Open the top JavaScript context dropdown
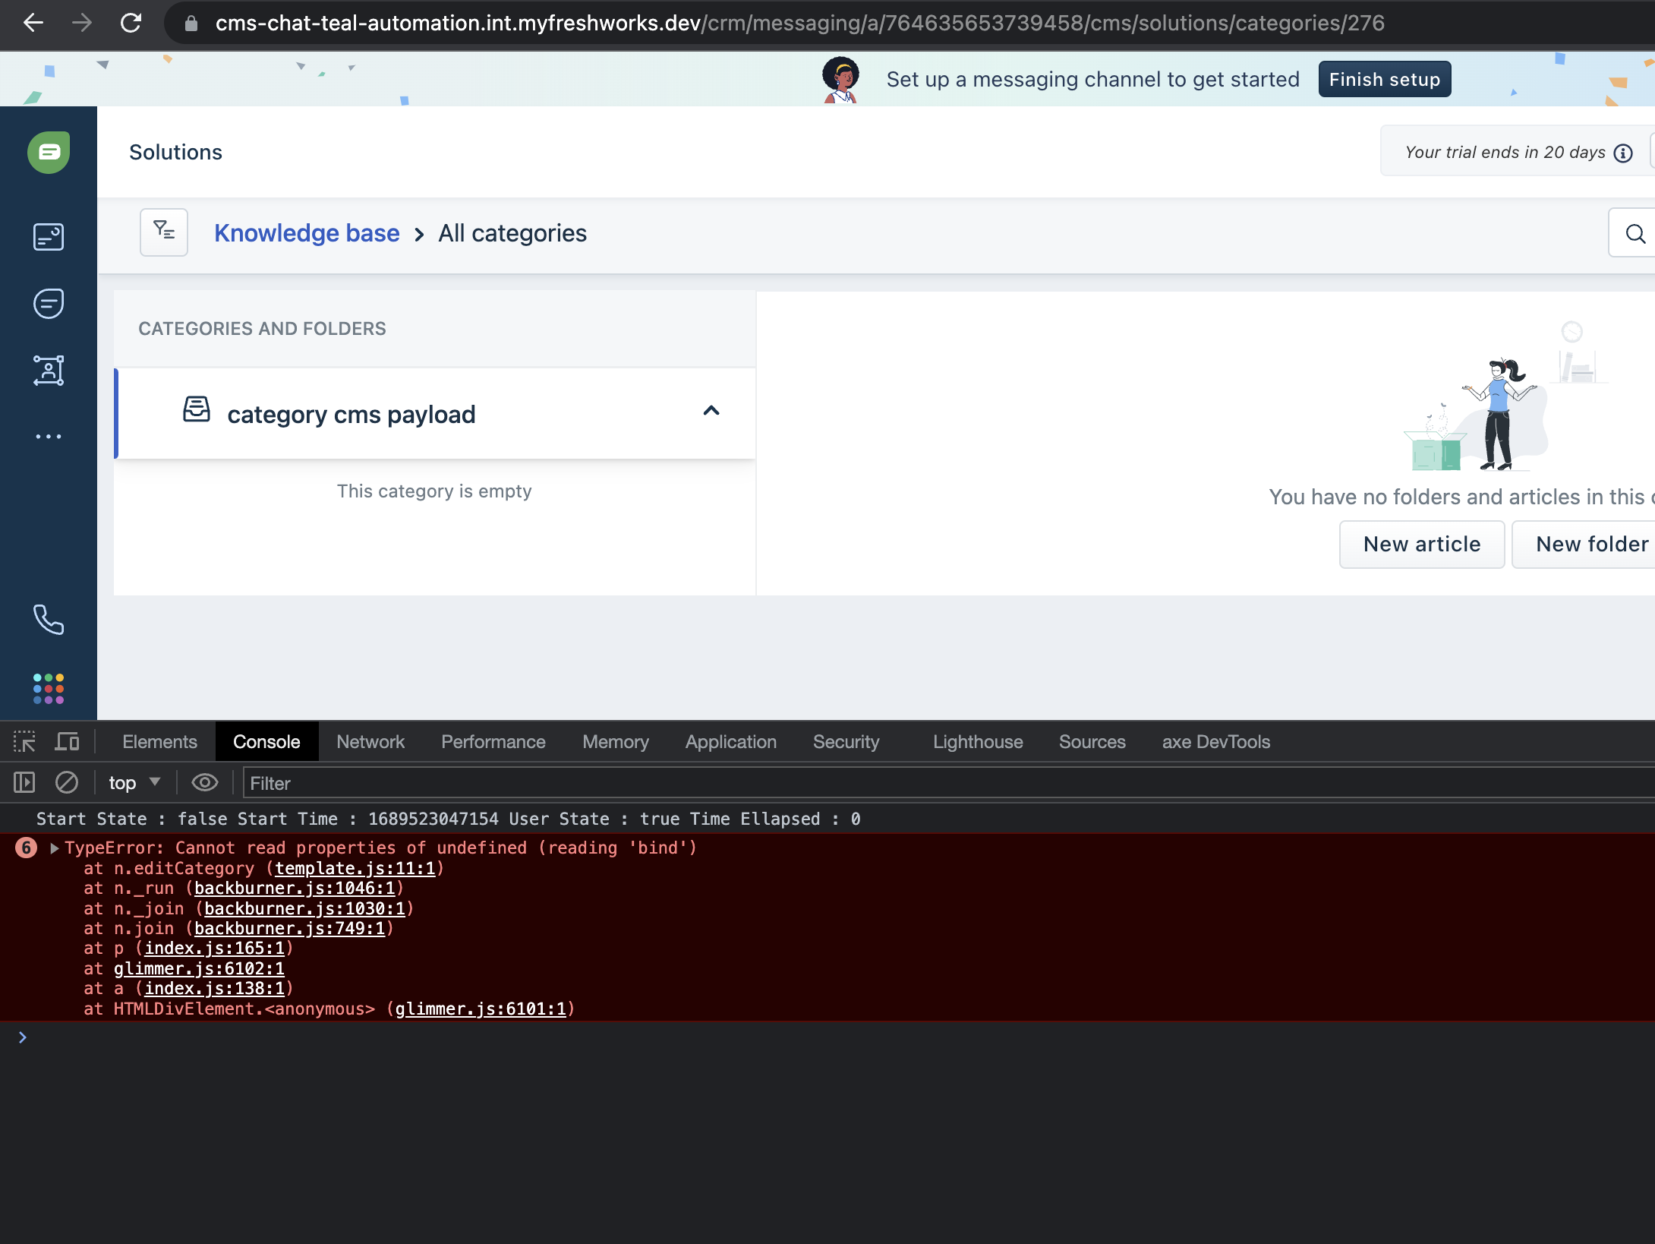 tap(134, 783)
